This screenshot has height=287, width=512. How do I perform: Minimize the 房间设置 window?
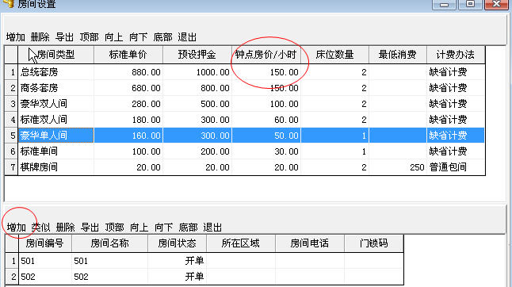(x=444, y=4)
